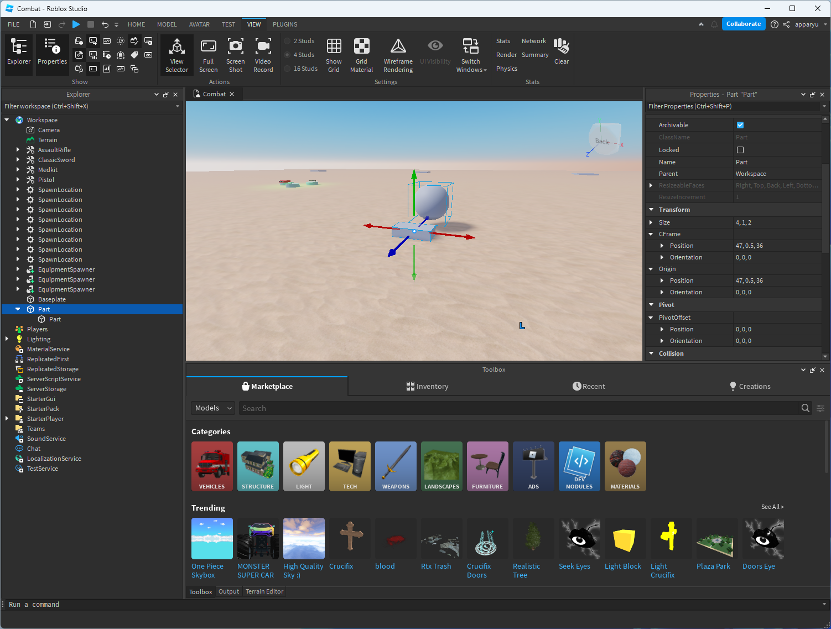The width and height of the screenshot is (831, 629).
Task: Toggle the Locked checkbox
Action: click(740, 150)
